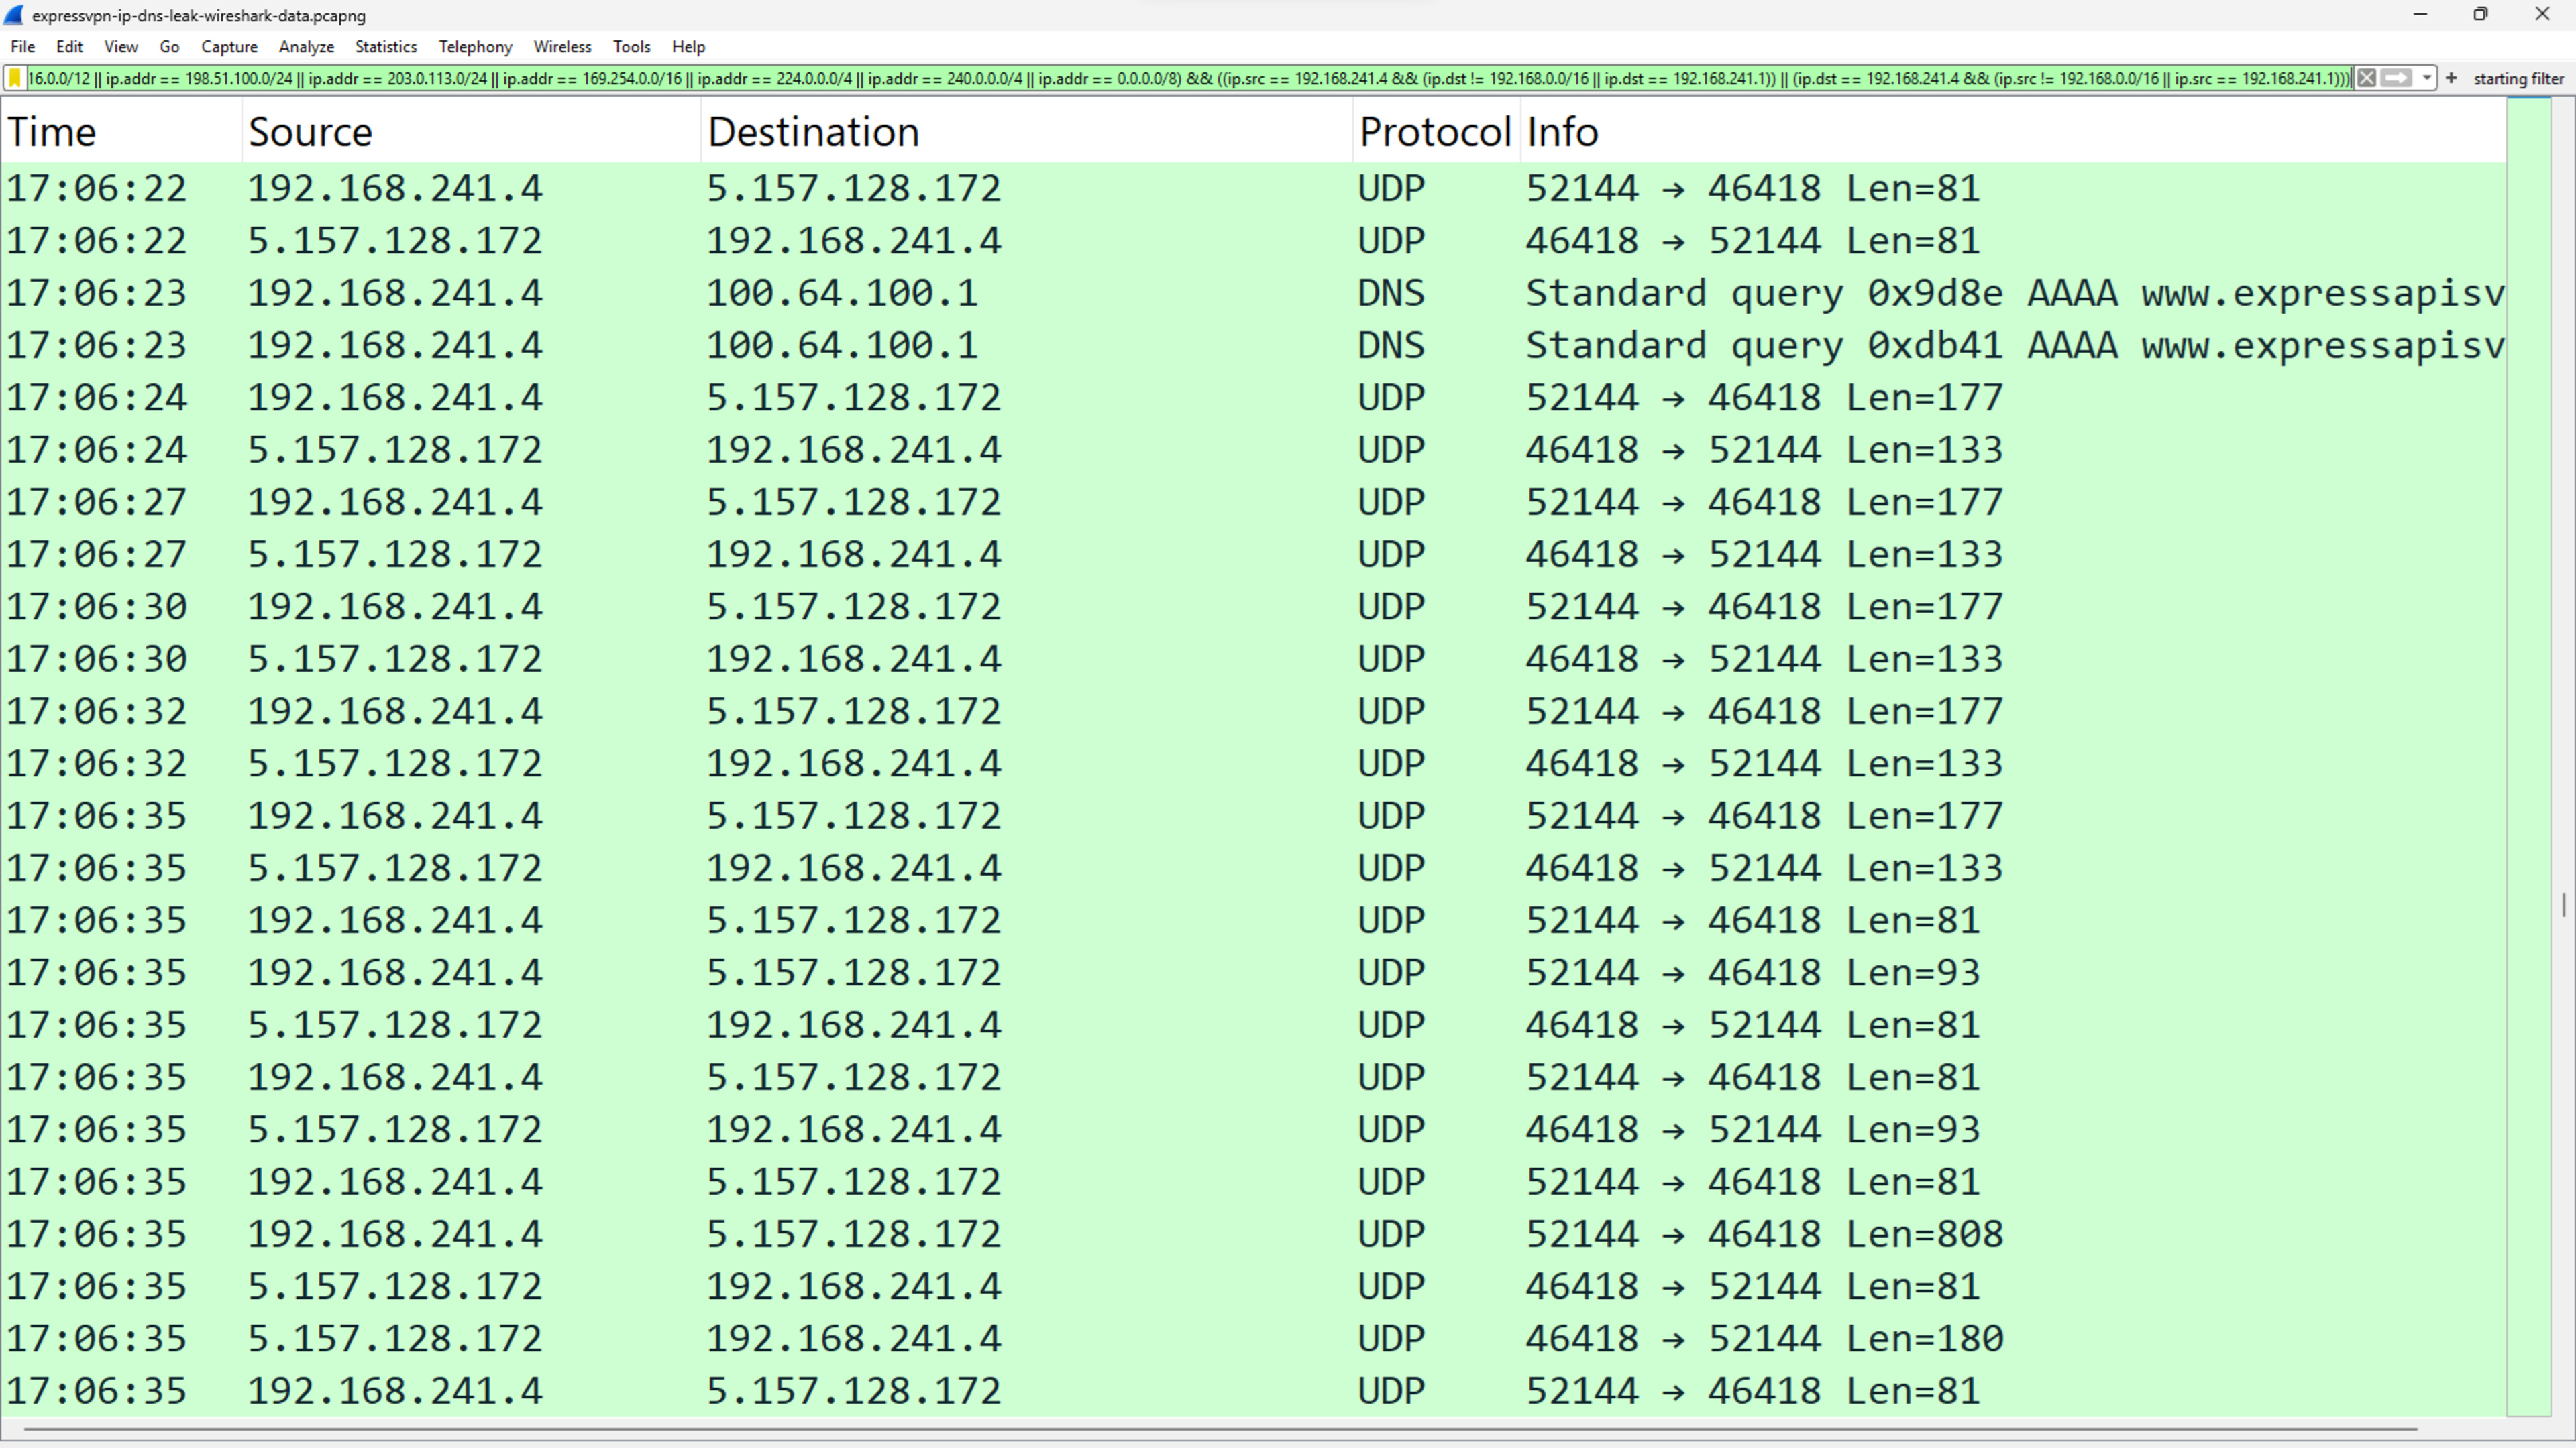This screenshot has height=1448, width=2576.
Task: Apply the 'starting filter' saved button
Action: [2518, 78]
